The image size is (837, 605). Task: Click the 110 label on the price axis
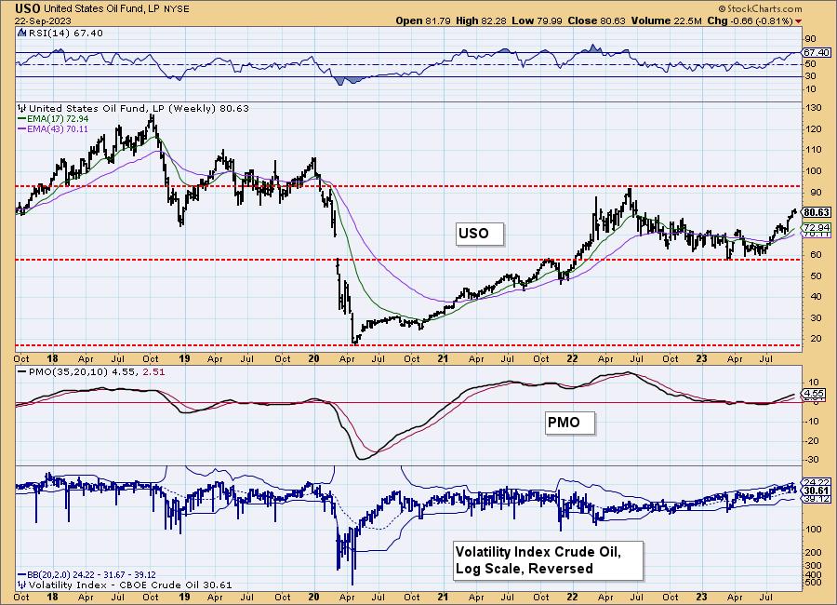click(814, 150)
